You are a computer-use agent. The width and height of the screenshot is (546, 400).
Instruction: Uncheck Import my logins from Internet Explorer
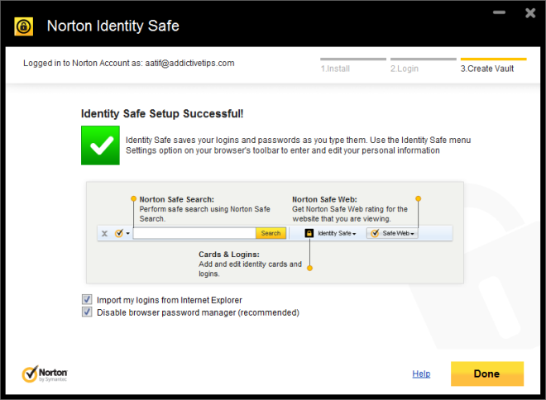87,299
